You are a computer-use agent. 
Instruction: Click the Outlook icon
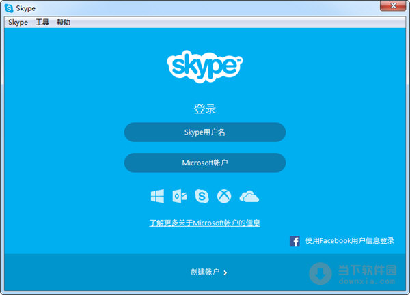tap(180, 196)
